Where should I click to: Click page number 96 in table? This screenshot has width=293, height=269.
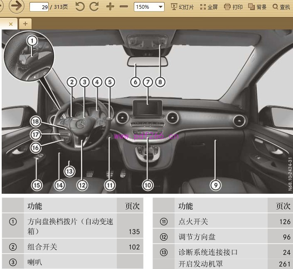[287, 237]
